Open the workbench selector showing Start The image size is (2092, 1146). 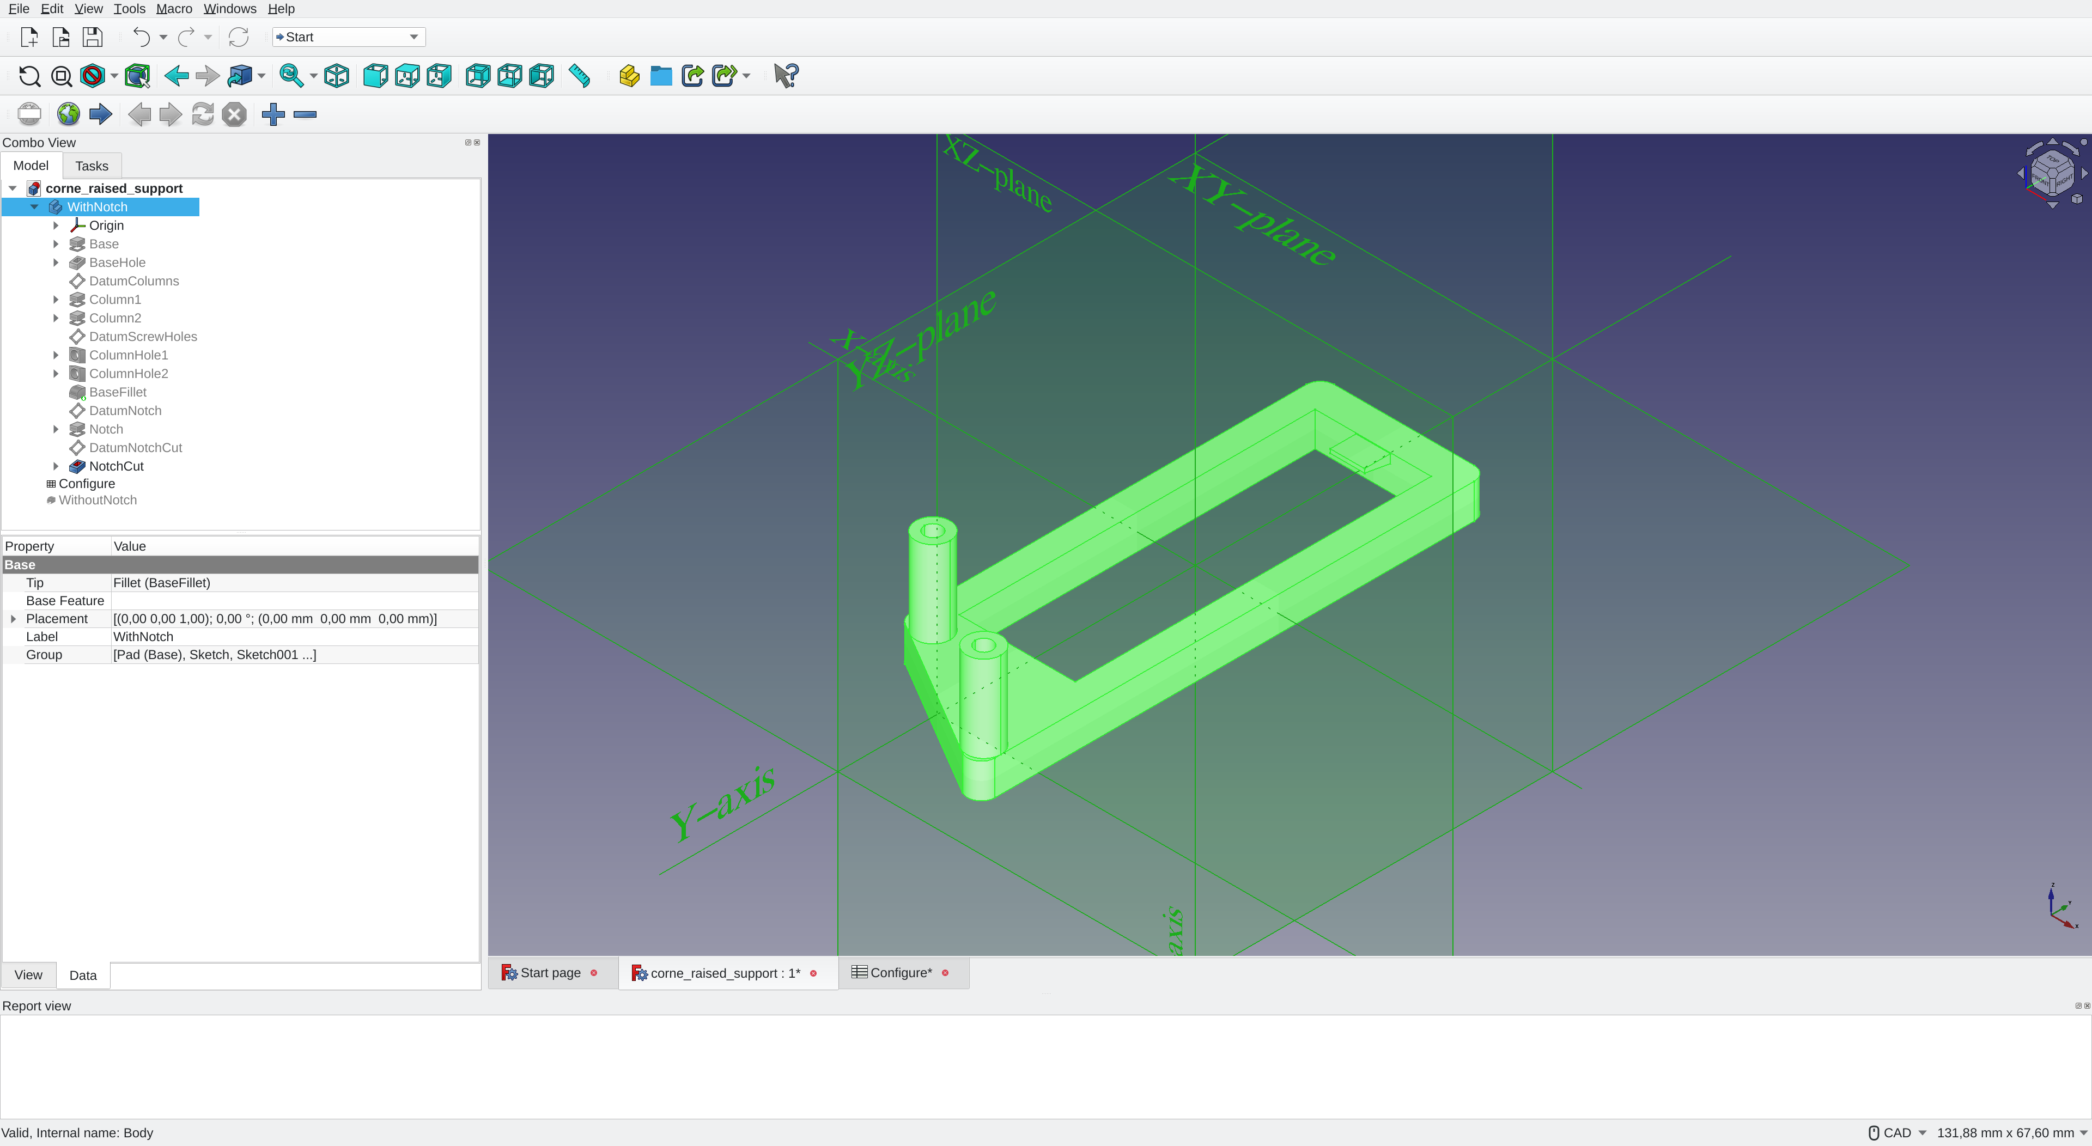[x=349, y=38]
